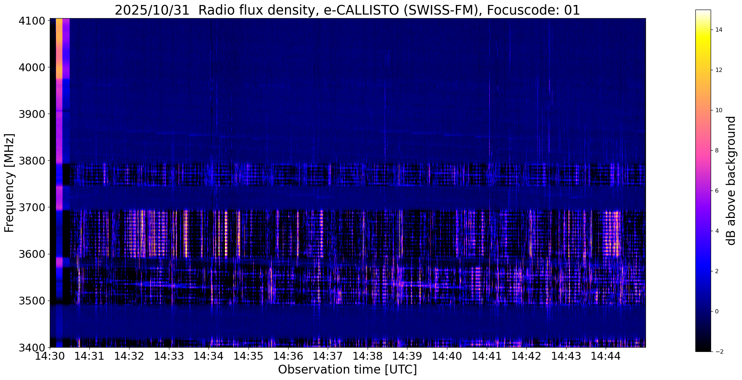
Task: Click the 14:44 time tick label
Action: pos(606,356)
